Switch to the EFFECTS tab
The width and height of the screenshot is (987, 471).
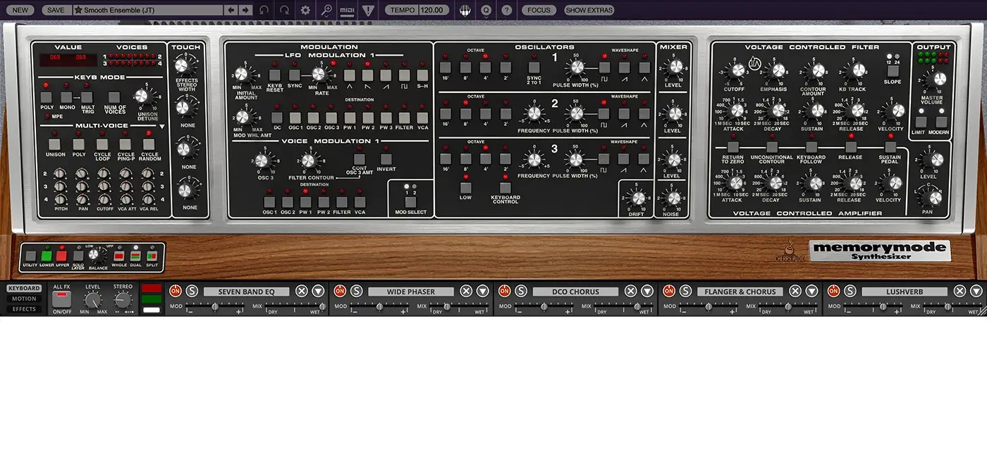click(24, 309)
